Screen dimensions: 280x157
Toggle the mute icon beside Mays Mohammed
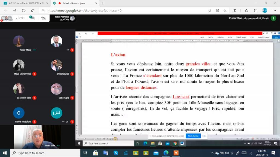(x=34, y=74)
